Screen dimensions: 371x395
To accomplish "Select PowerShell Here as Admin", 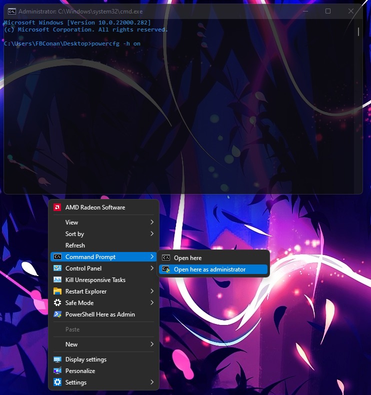I will 103,314.
